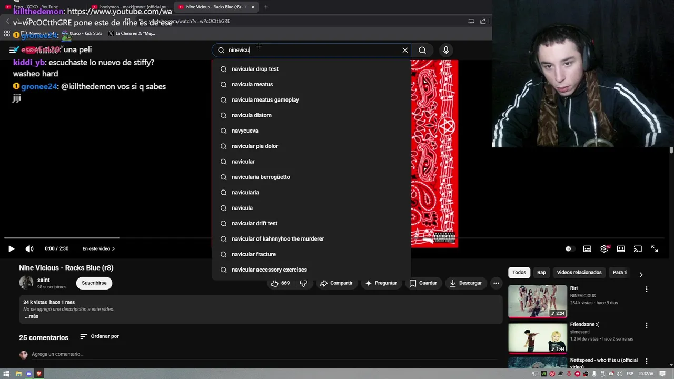This screenshot has height=379, width=674.
Task: Open the Preguntar AI button
Action: (x=381, y=283)
